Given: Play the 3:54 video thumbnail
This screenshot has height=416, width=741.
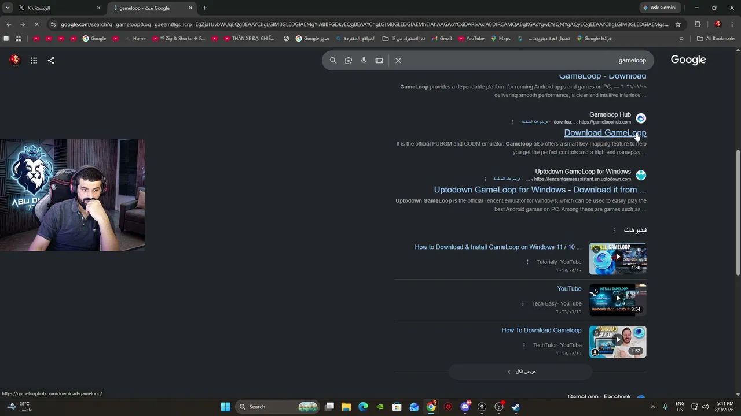Looking at the screenshot, I should 618,300.
